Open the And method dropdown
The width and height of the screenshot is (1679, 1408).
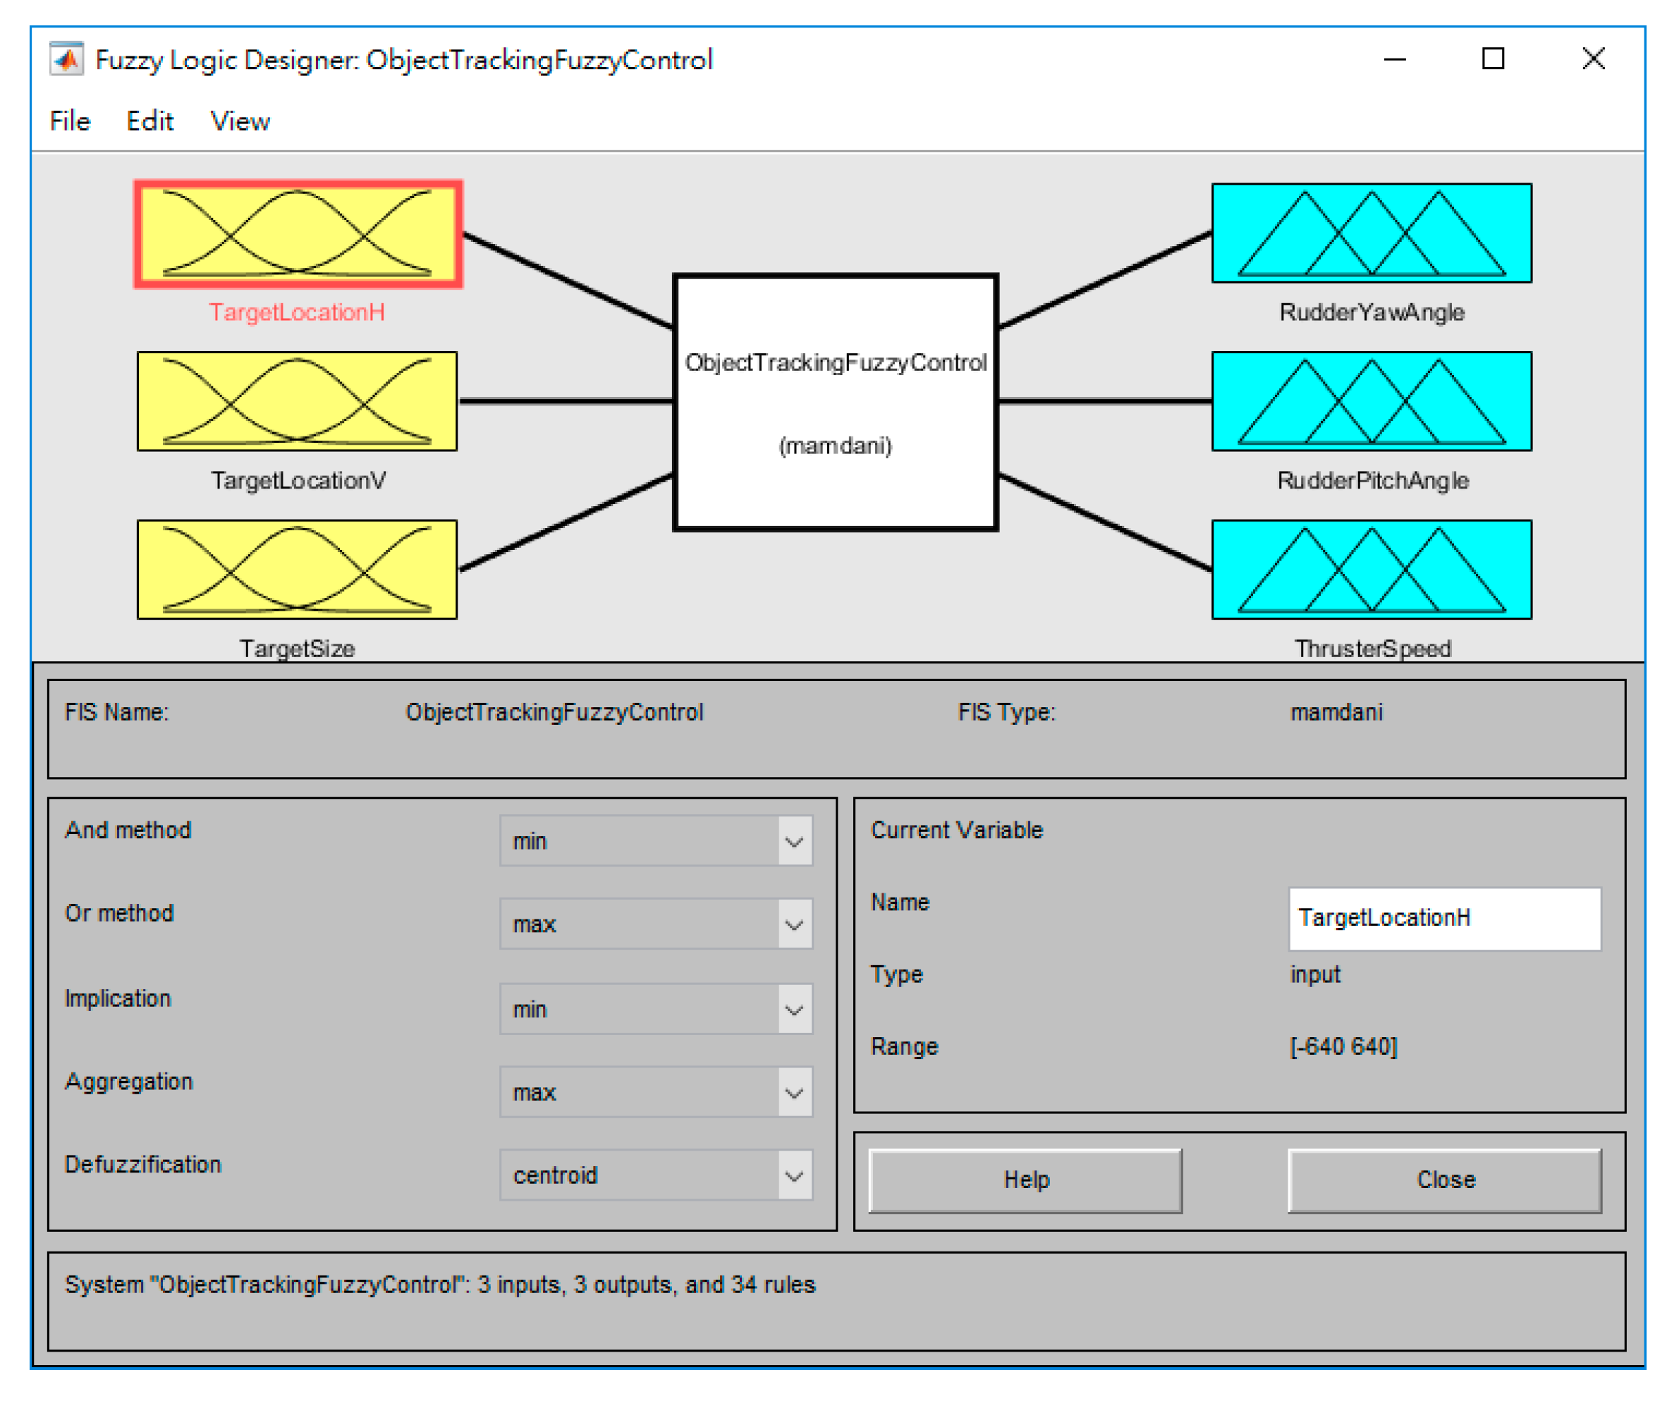click(x=656, y=841)
